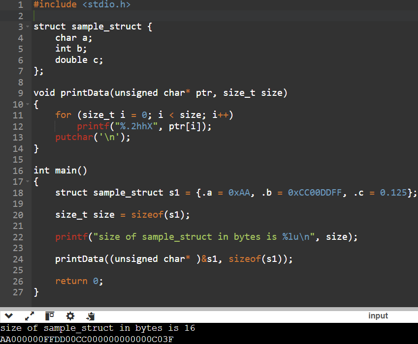Click console output 'size of sample_struct in bytes is 16'
418x344 pixels.
(x=97, y=328)
